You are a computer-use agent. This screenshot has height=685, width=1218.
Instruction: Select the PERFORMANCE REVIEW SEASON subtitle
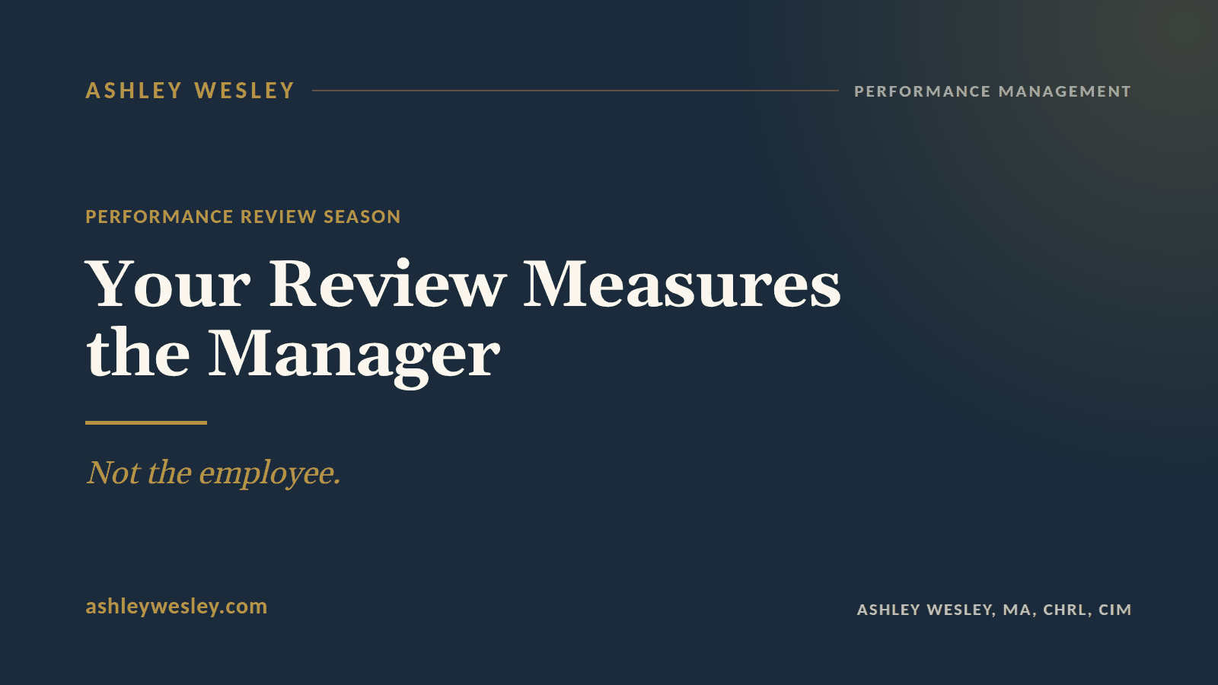coord(243,217)
